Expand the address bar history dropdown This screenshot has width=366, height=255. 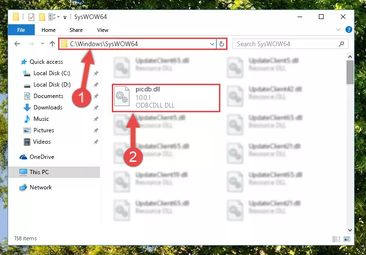(x=212, y=44)
